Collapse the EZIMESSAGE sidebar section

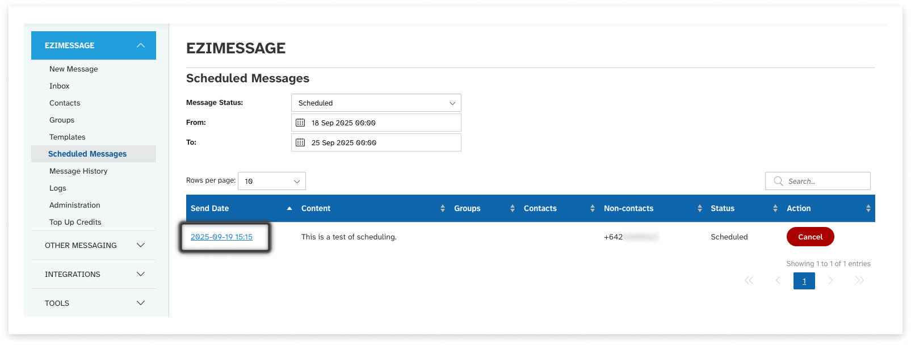tap(141, 45)
